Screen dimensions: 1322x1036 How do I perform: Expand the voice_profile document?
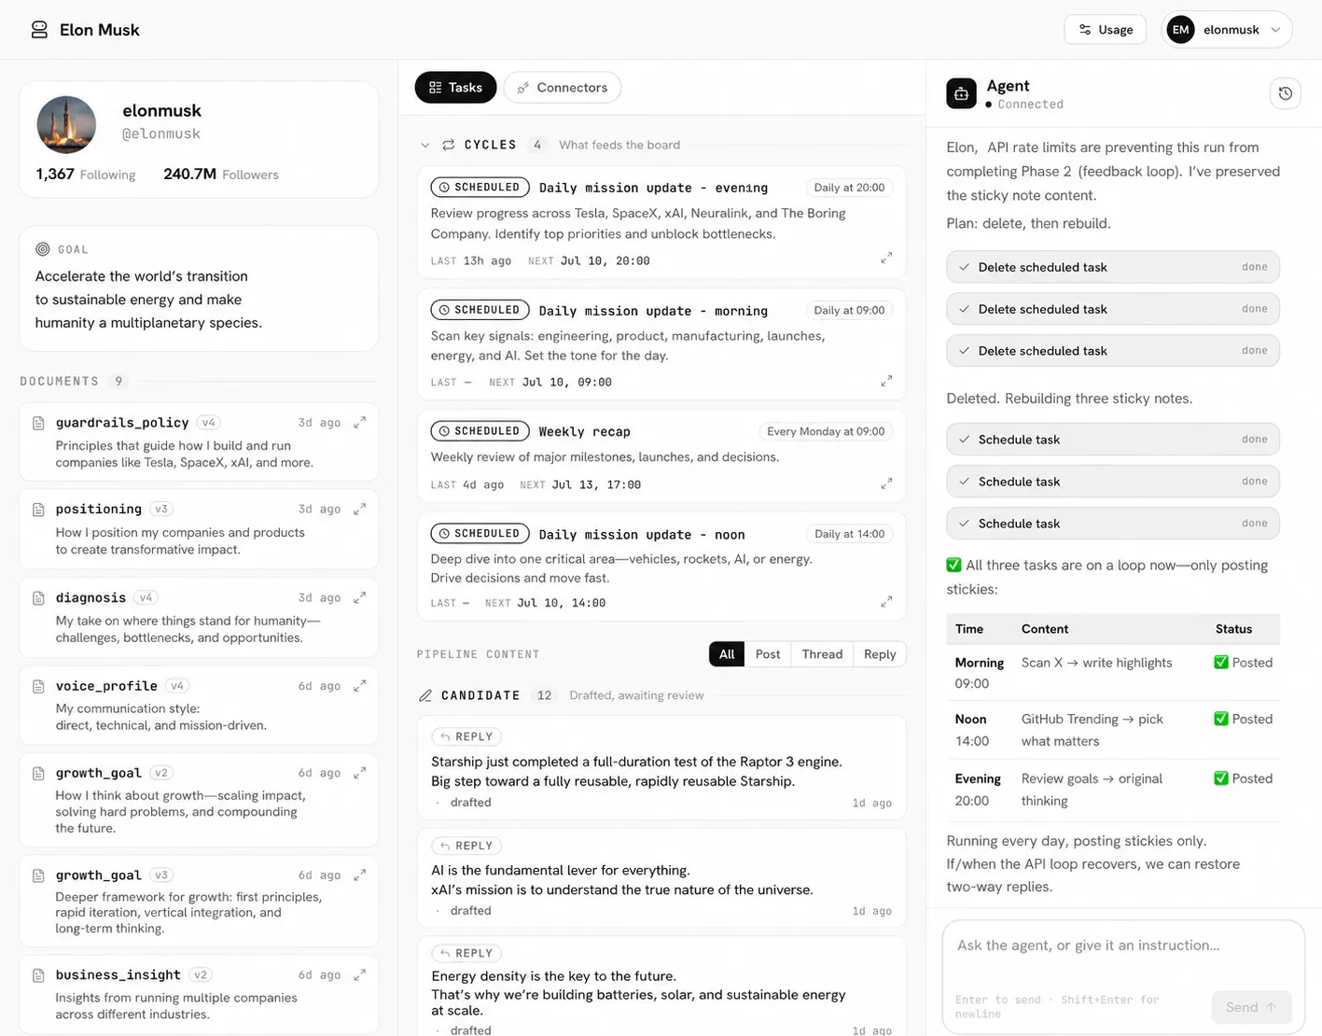point(359,686)
